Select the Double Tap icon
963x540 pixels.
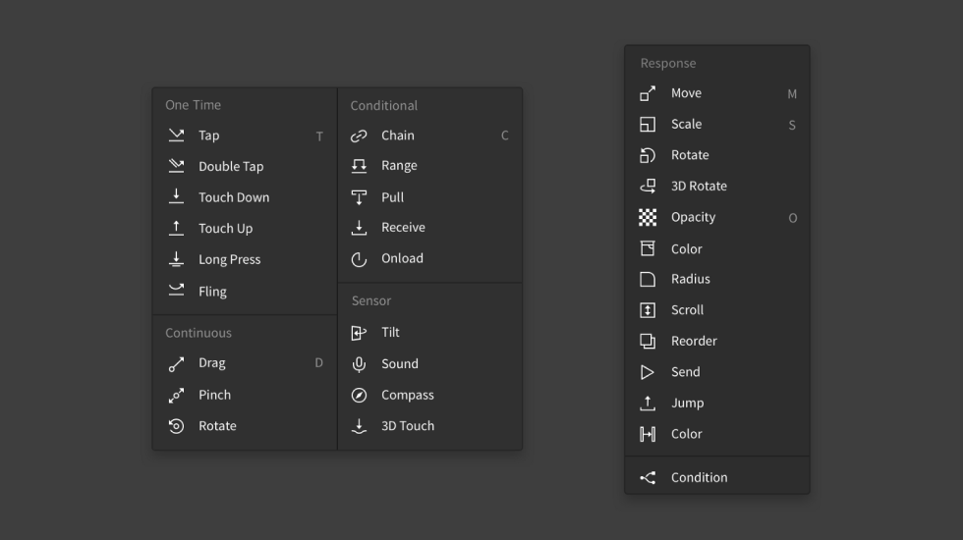(176, 166)
